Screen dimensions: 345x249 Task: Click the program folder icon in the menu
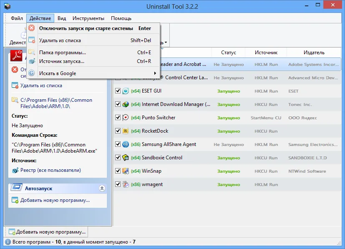32,52
